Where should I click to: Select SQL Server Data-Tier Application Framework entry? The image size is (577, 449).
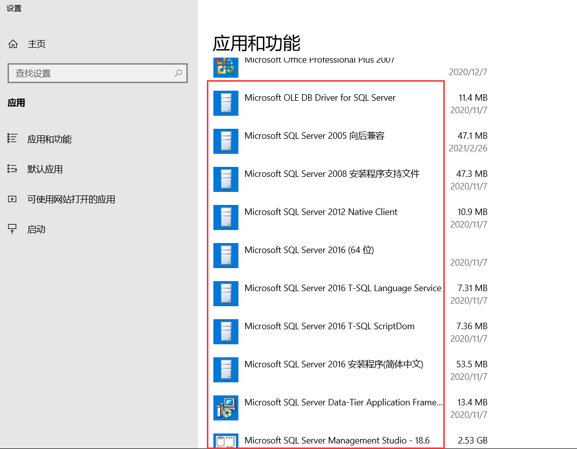click(343, 402)
